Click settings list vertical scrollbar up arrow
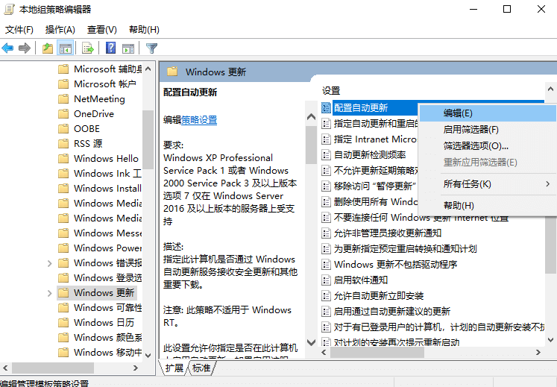 550,89
